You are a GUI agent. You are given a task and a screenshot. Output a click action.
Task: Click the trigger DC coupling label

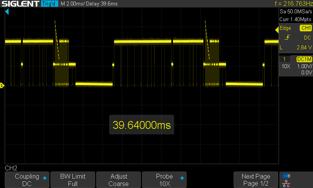[308, 38]
